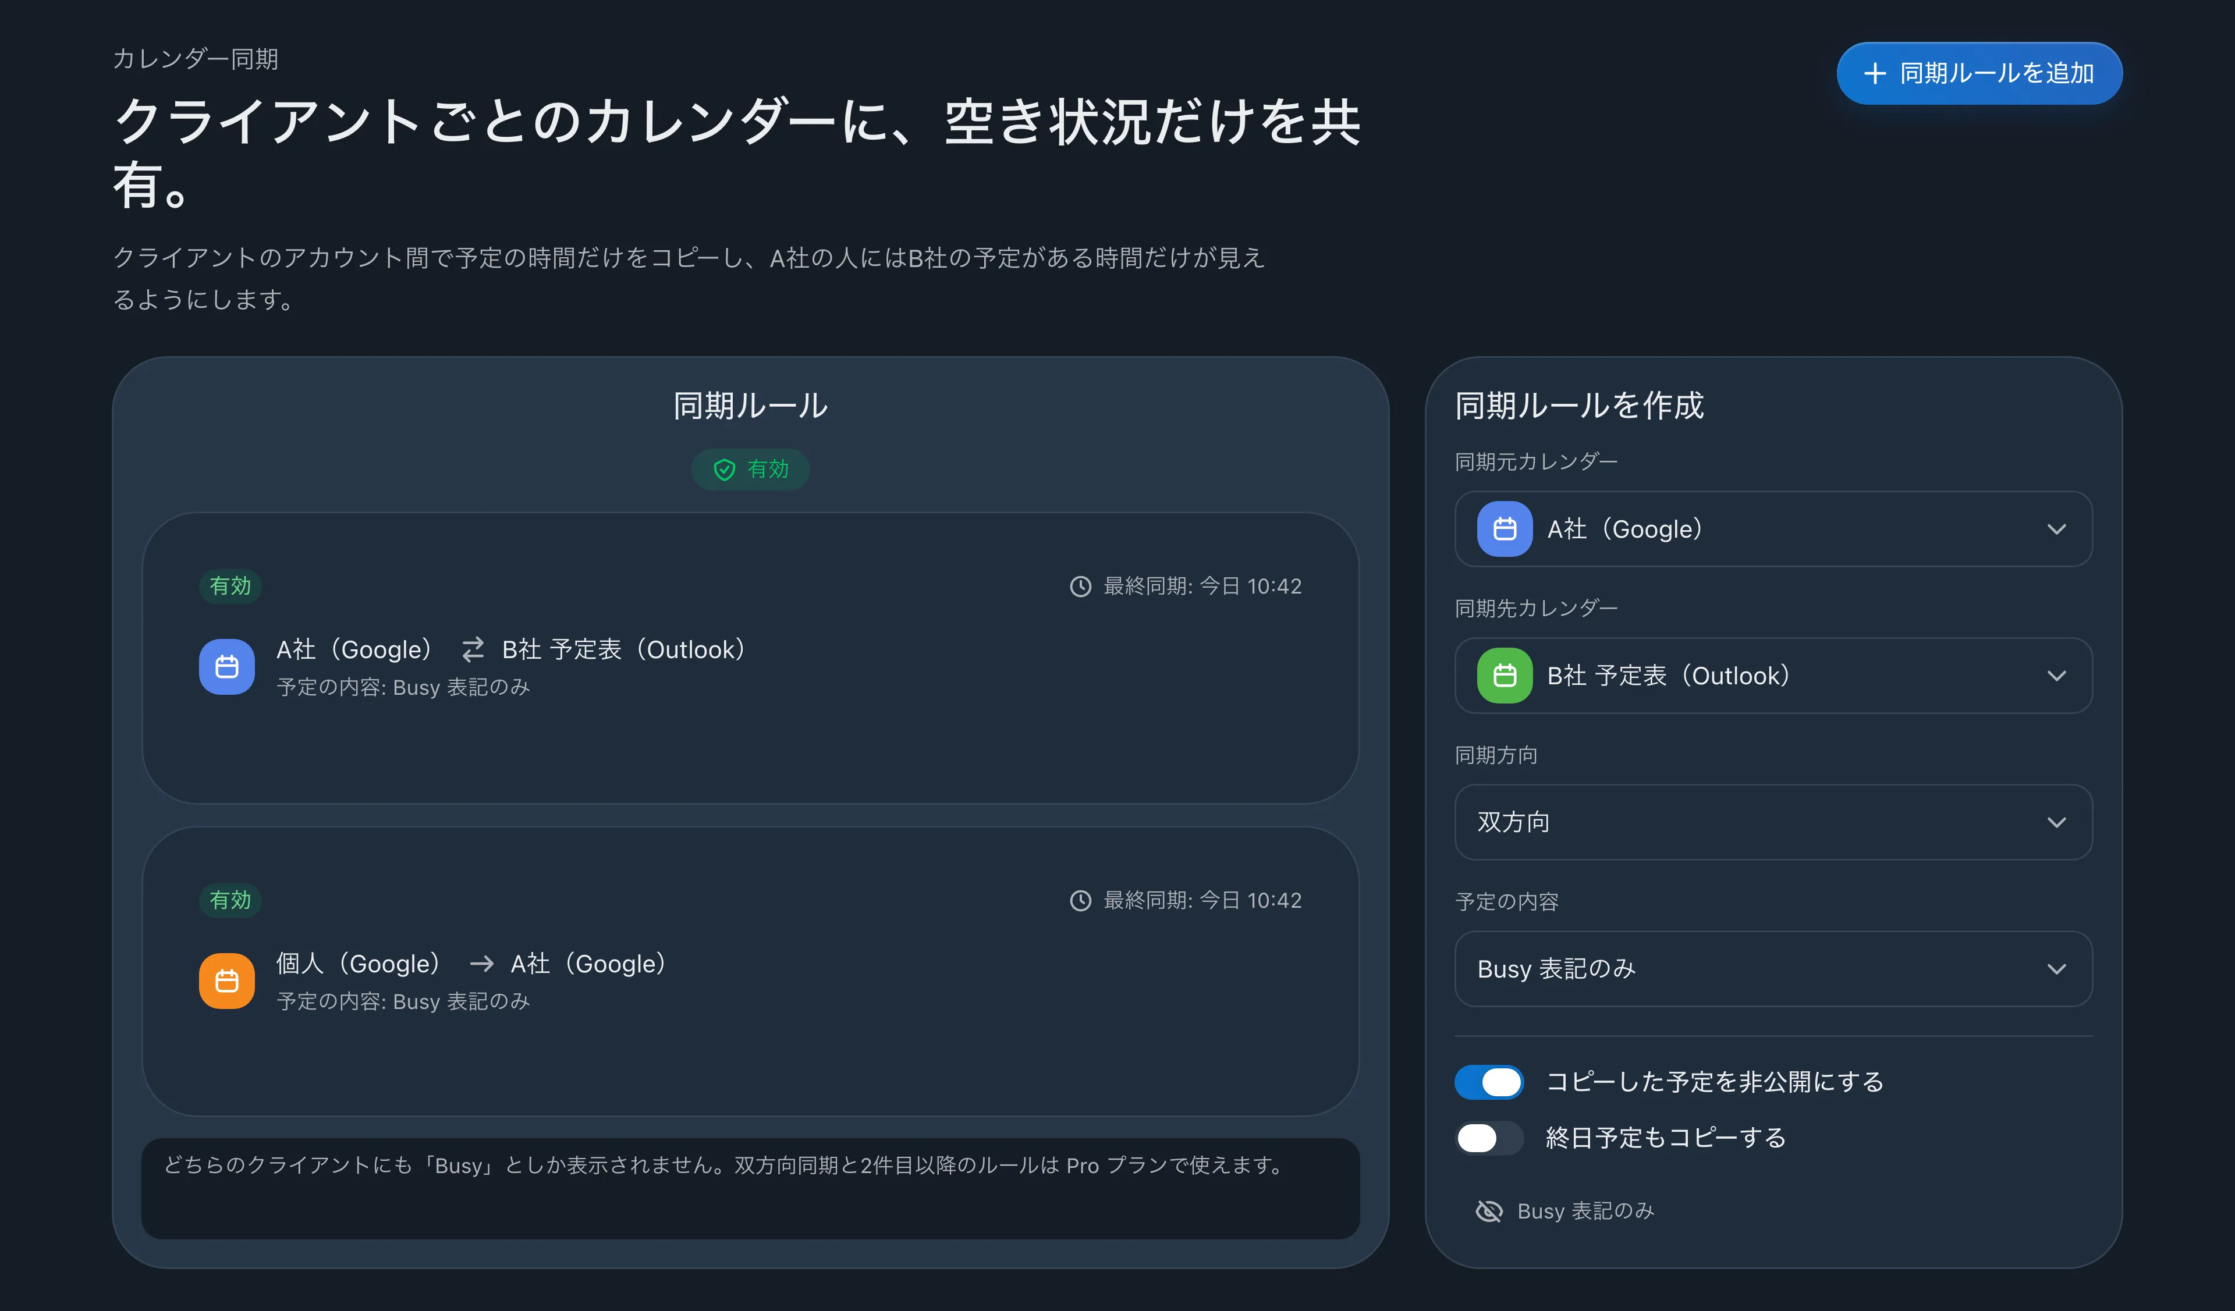Viewport: 2235px width, 1311px height.
Task: Click the chevron of the 双方向 dropdown
Action: tap(2057, 823)
